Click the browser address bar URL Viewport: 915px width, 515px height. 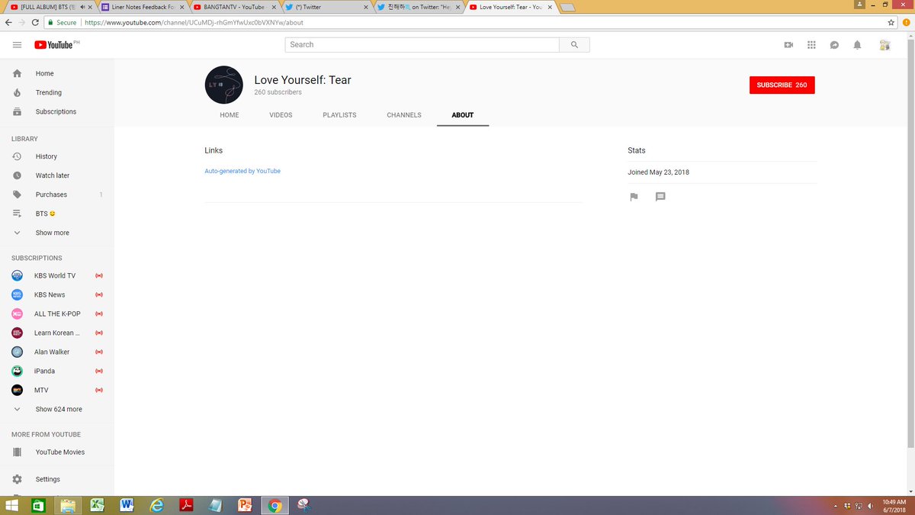coord(194,23)
